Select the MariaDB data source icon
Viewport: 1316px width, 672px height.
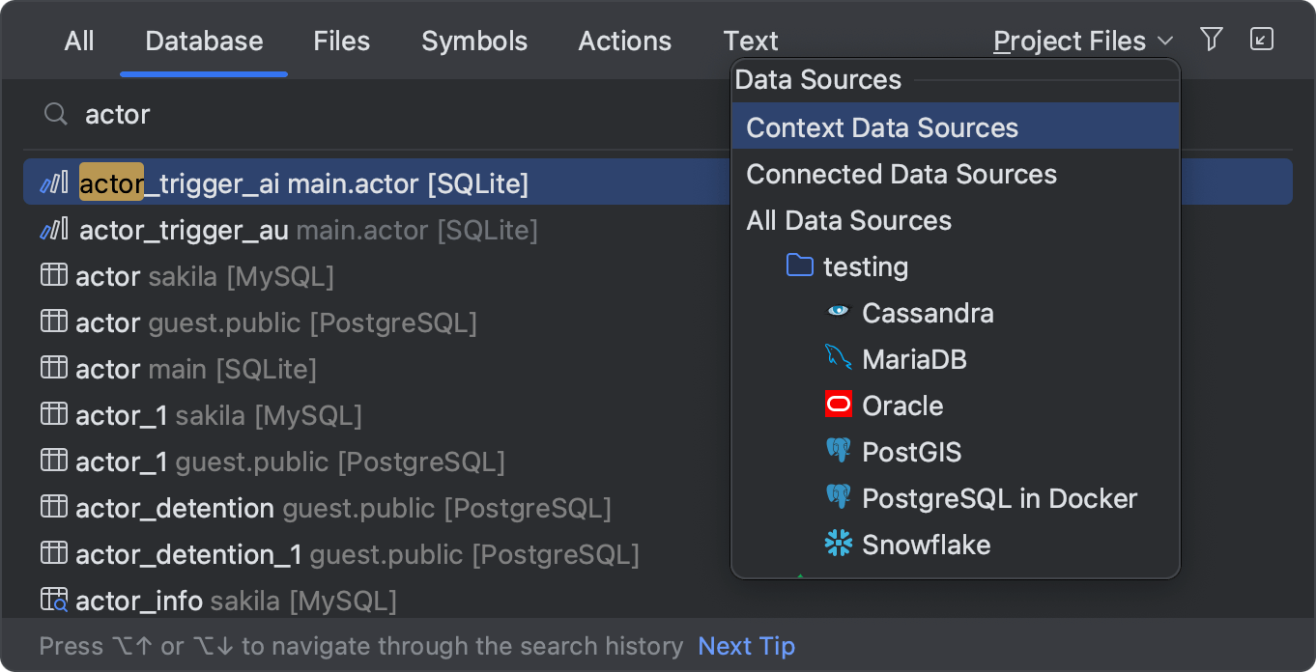[838, 359]
